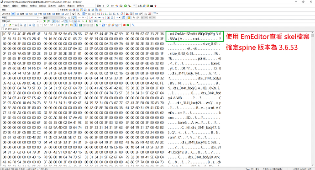Image resolution: width=315 pixels, height=170 pixels.
Task: Click inside the search text field
Action: point(22,21)
